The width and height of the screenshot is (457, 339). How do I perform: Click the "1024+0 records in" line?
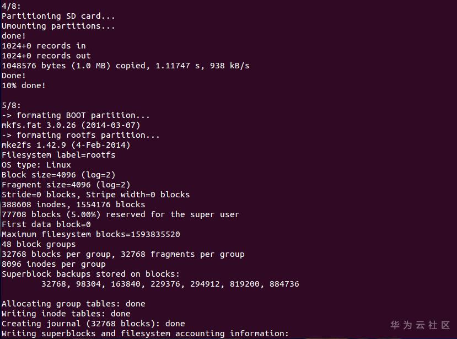click(x=44, y=46)
